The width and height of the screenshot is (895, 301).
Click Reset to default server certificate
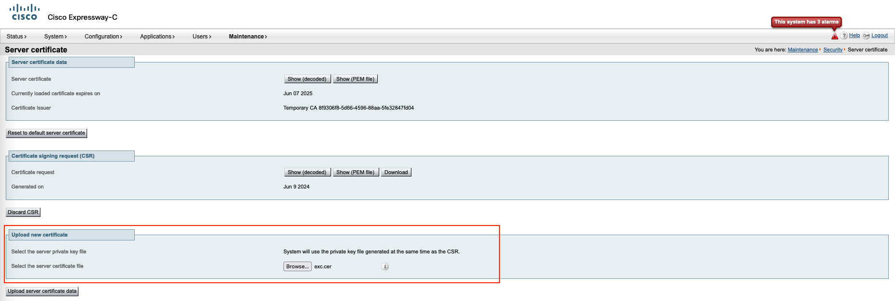click(x=46, y=133)
